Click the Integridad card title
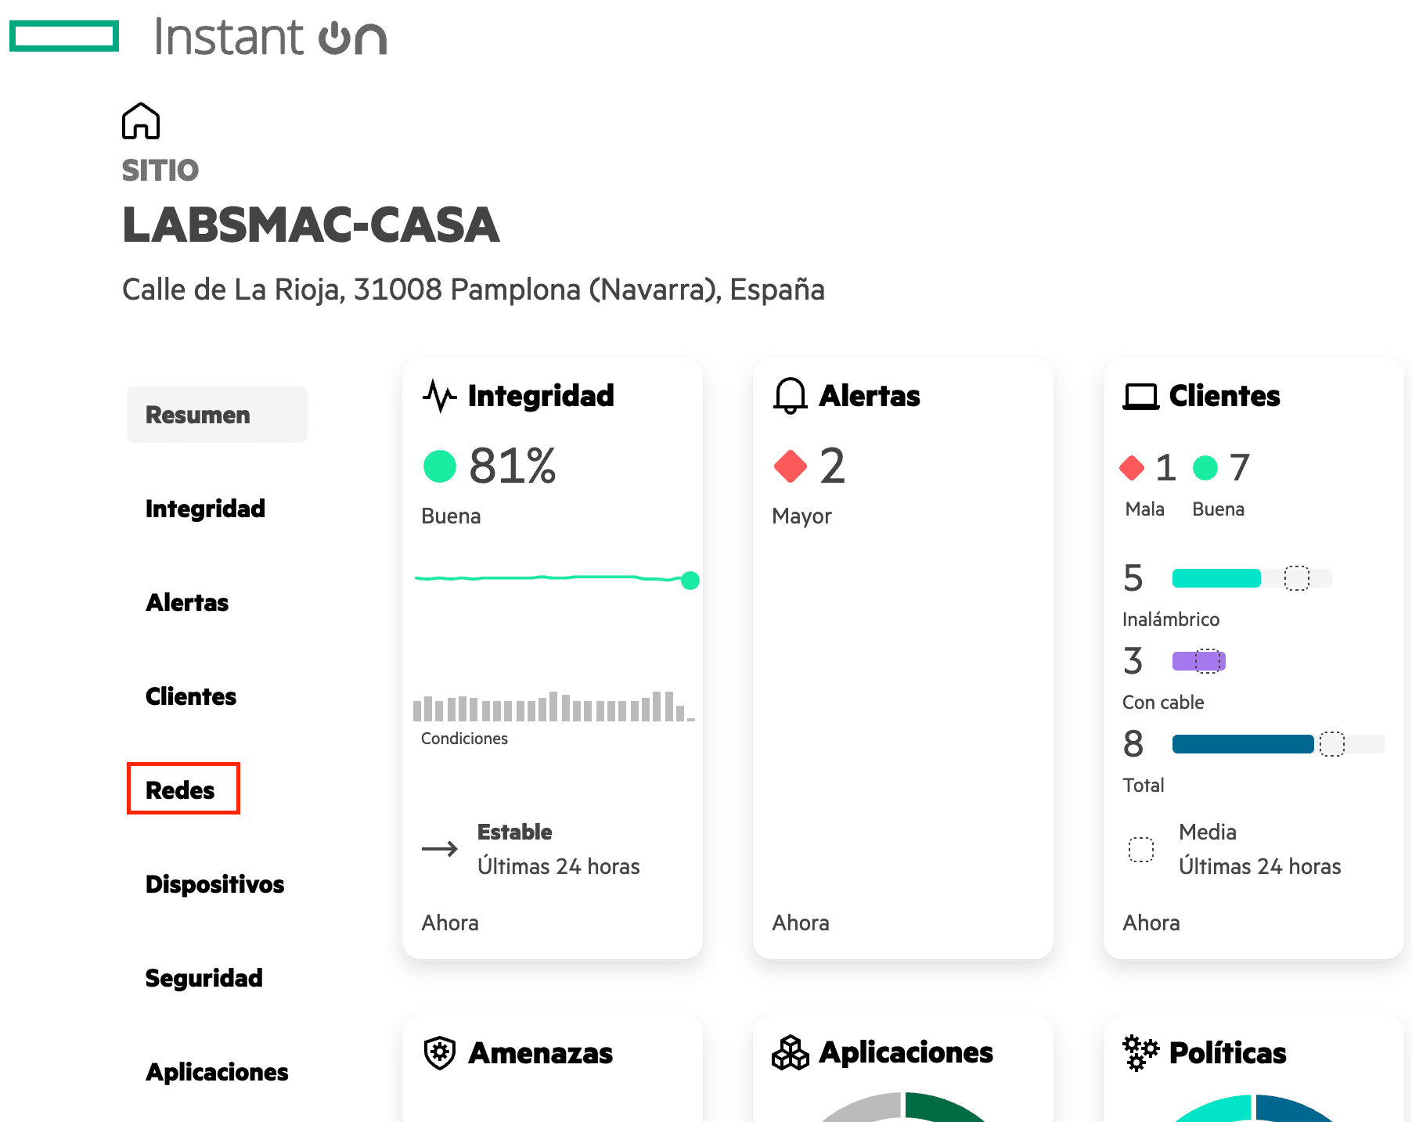This screenshot has height=1122, width=1412. [x=541, y=396]
